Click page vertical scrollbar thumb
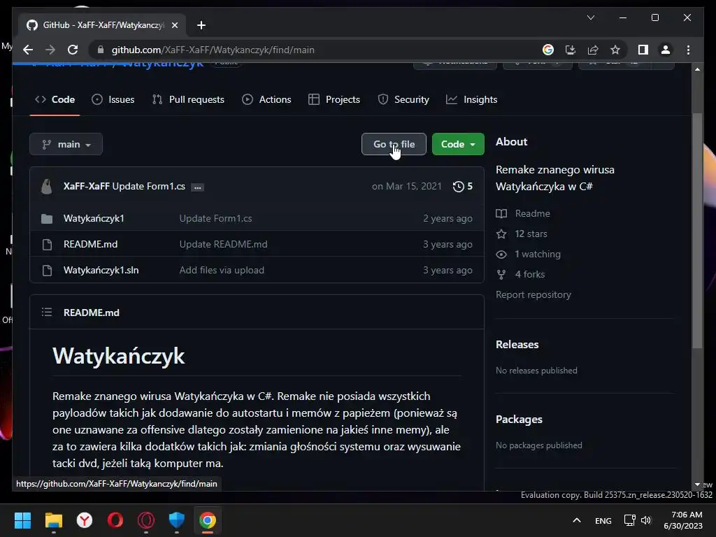This screenshot has height=537, width=716. (x=697, y=231)
